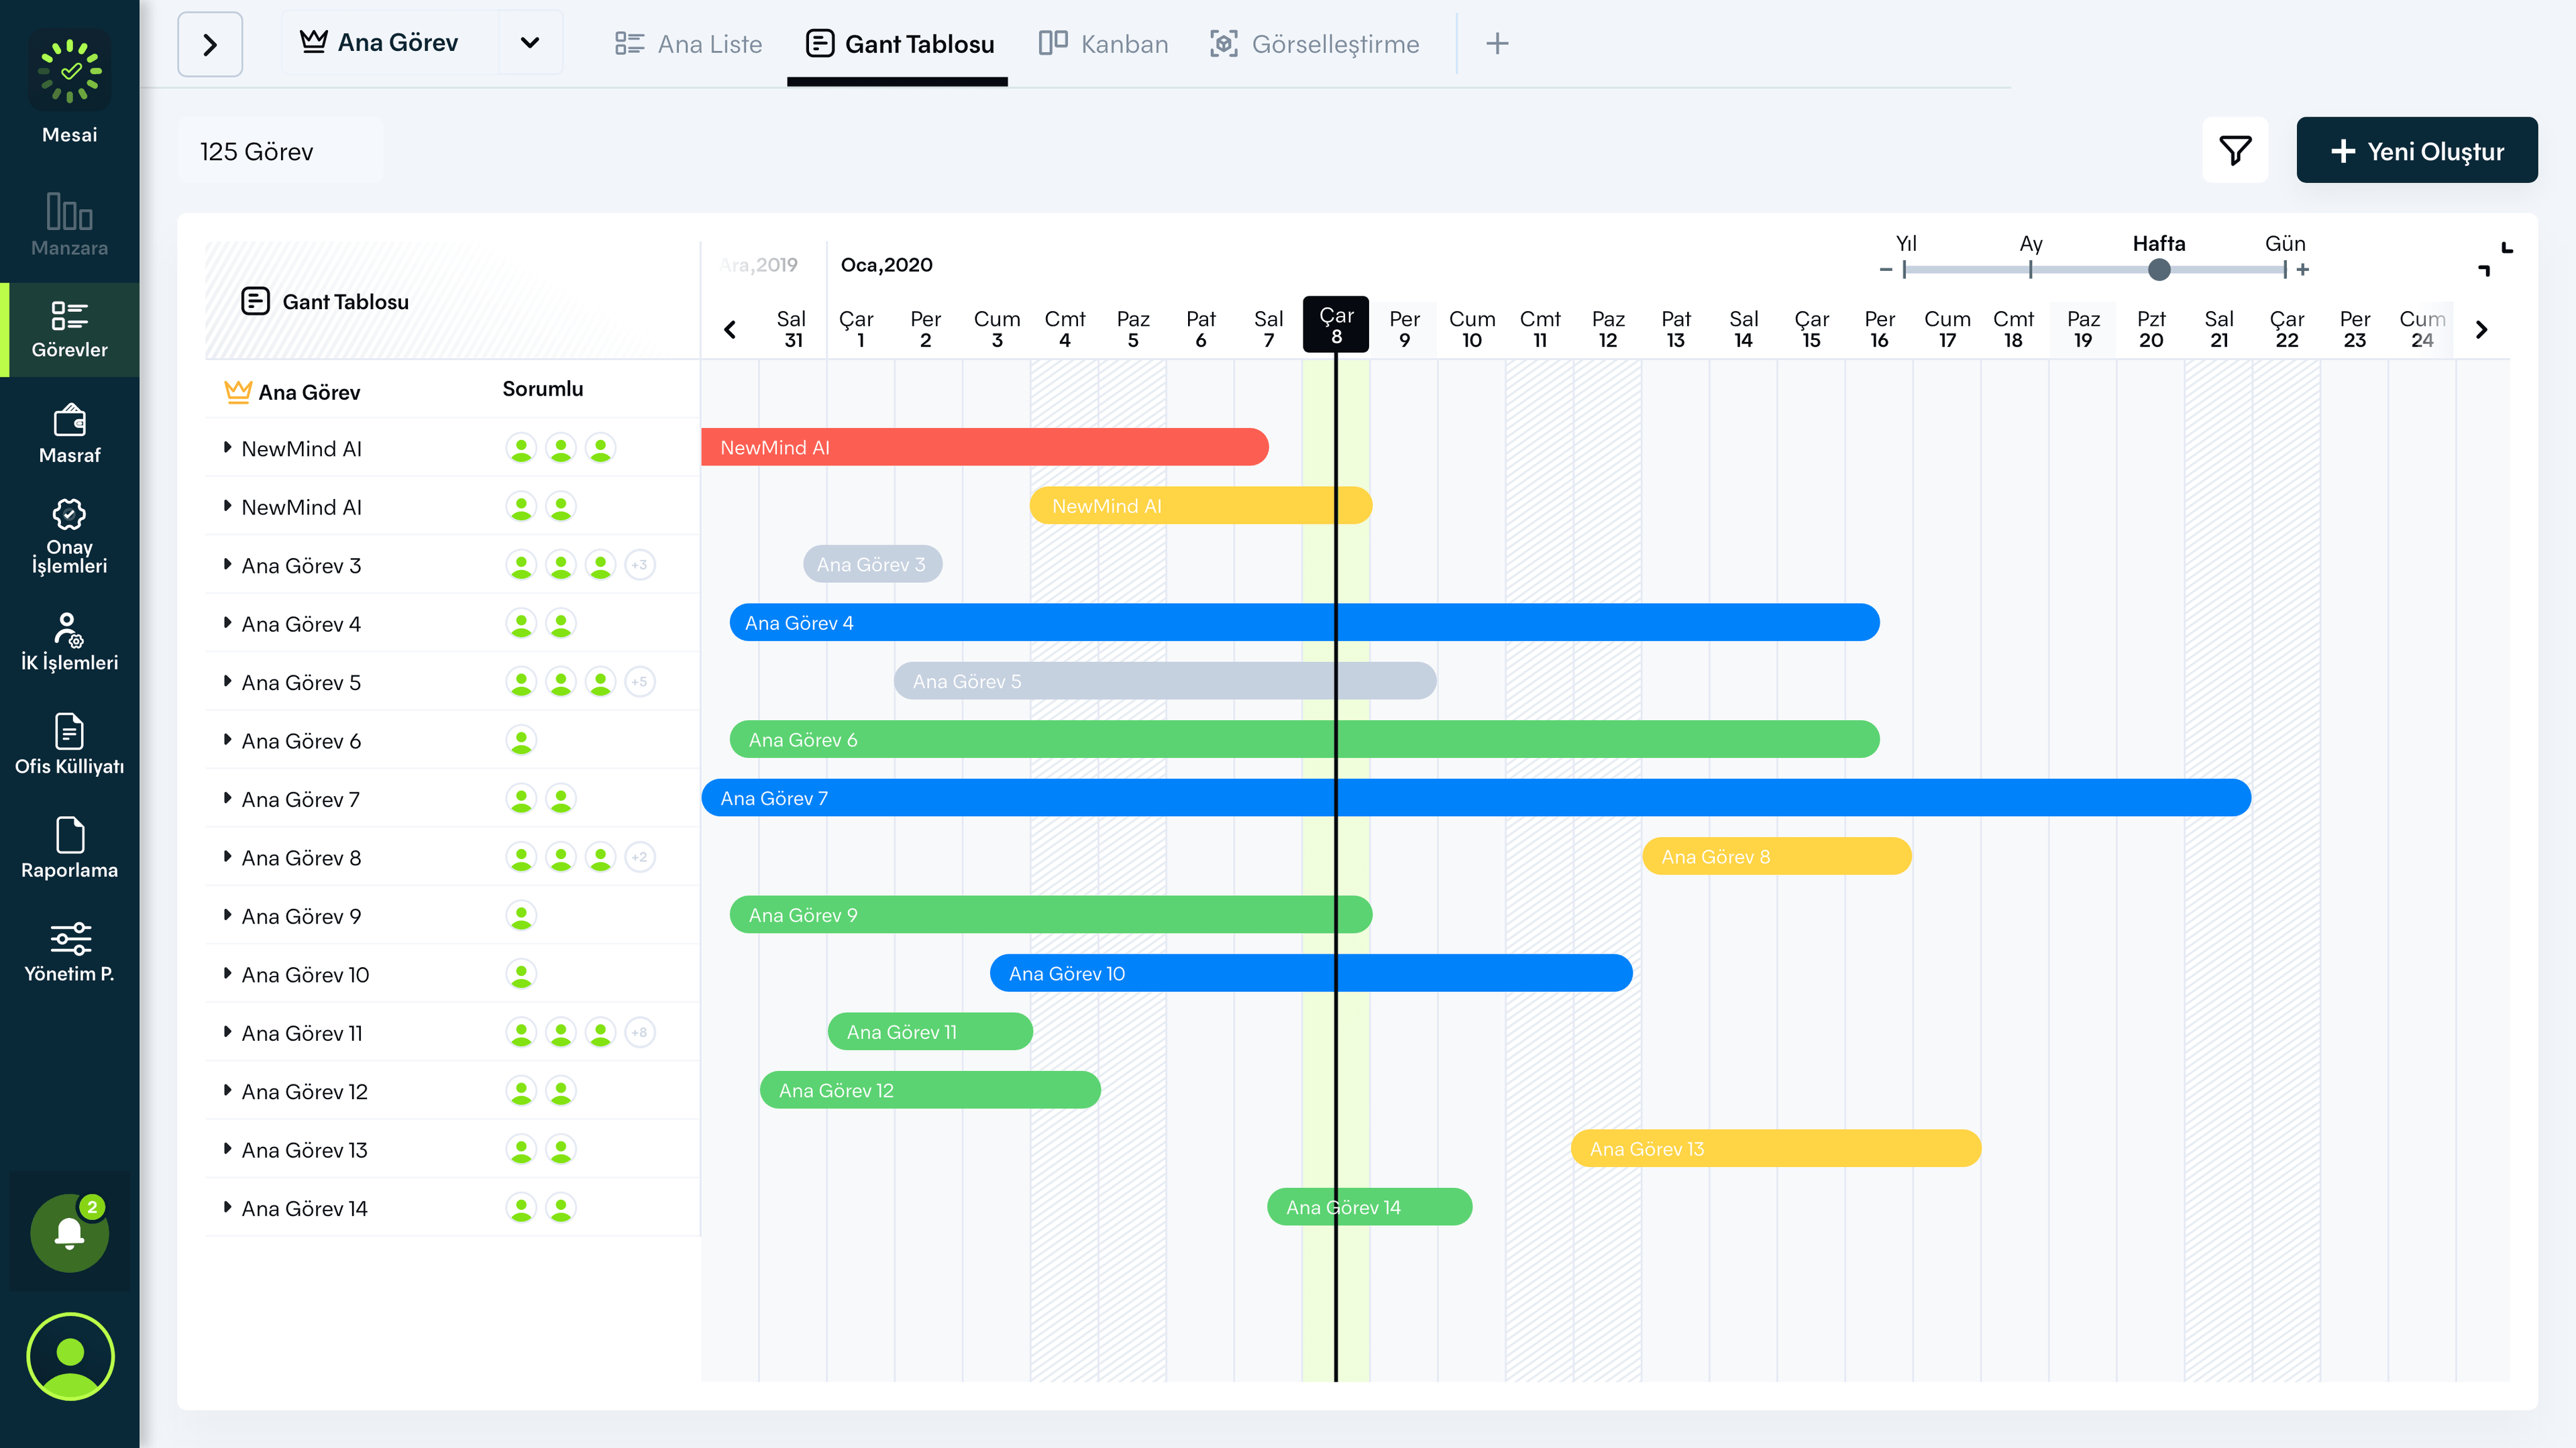The height and width of the screenshot is (1448, 2576).
Task: Open the user profile avatar
Action: pyautogui.click(x=70, y=1356)
